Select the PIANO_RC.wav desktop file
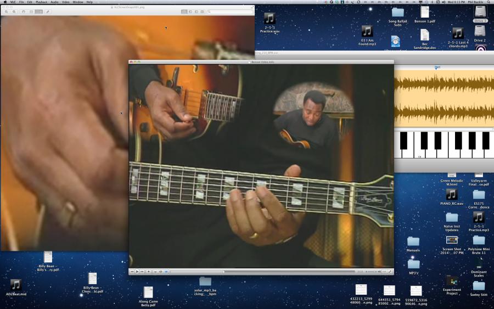The width and height of the screenshot is (494, 309). [x=452, y=197]
